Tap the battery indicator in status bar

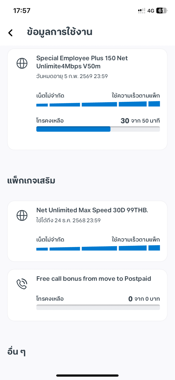click(x=161, y=11)
